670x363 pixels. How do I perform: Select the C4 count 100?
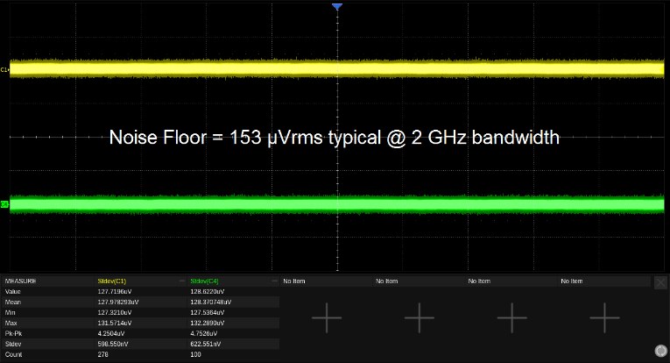[195, 354]
